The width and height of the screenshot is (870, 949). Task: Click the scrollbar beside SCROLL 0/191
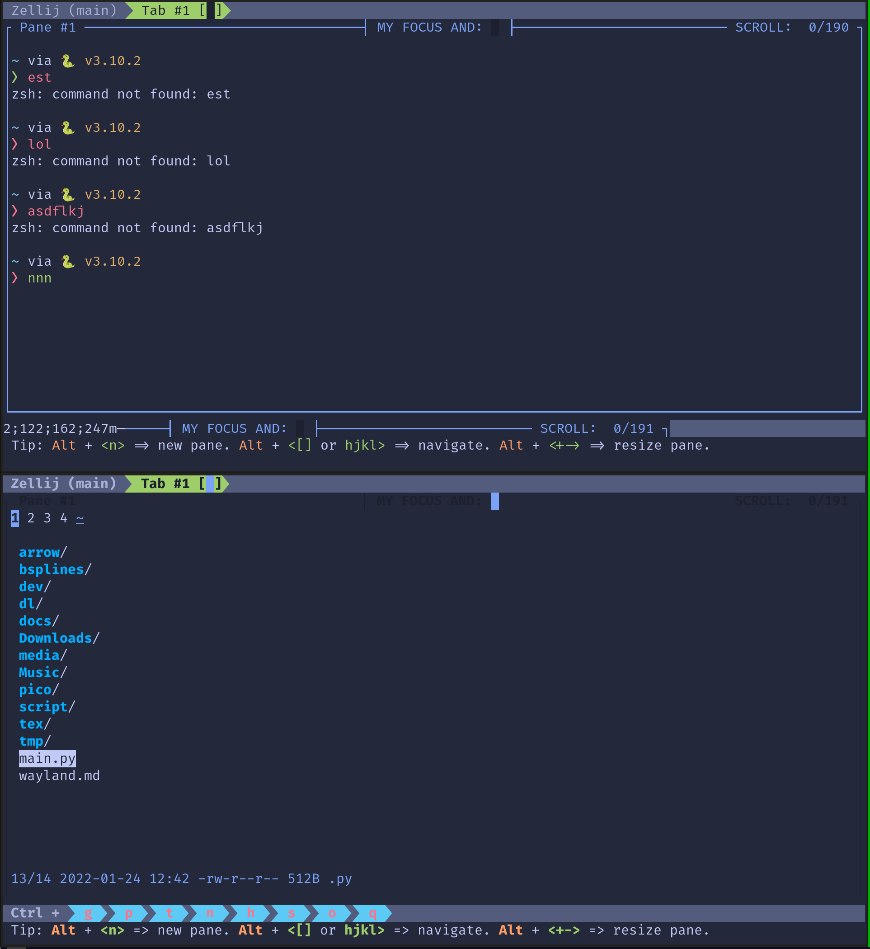pyautogui.click(x=767, y=428)
